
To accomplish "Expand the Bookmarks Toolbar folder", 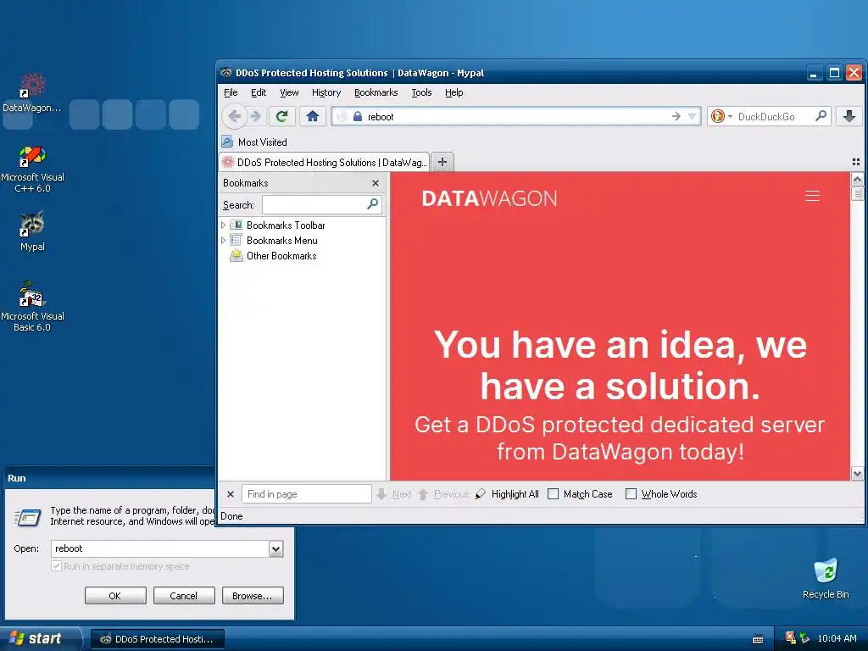I will (223, 225).
